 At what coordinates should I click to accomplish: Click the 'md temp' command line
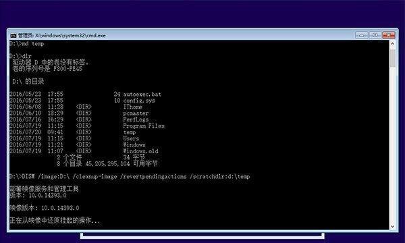point(26,44)
